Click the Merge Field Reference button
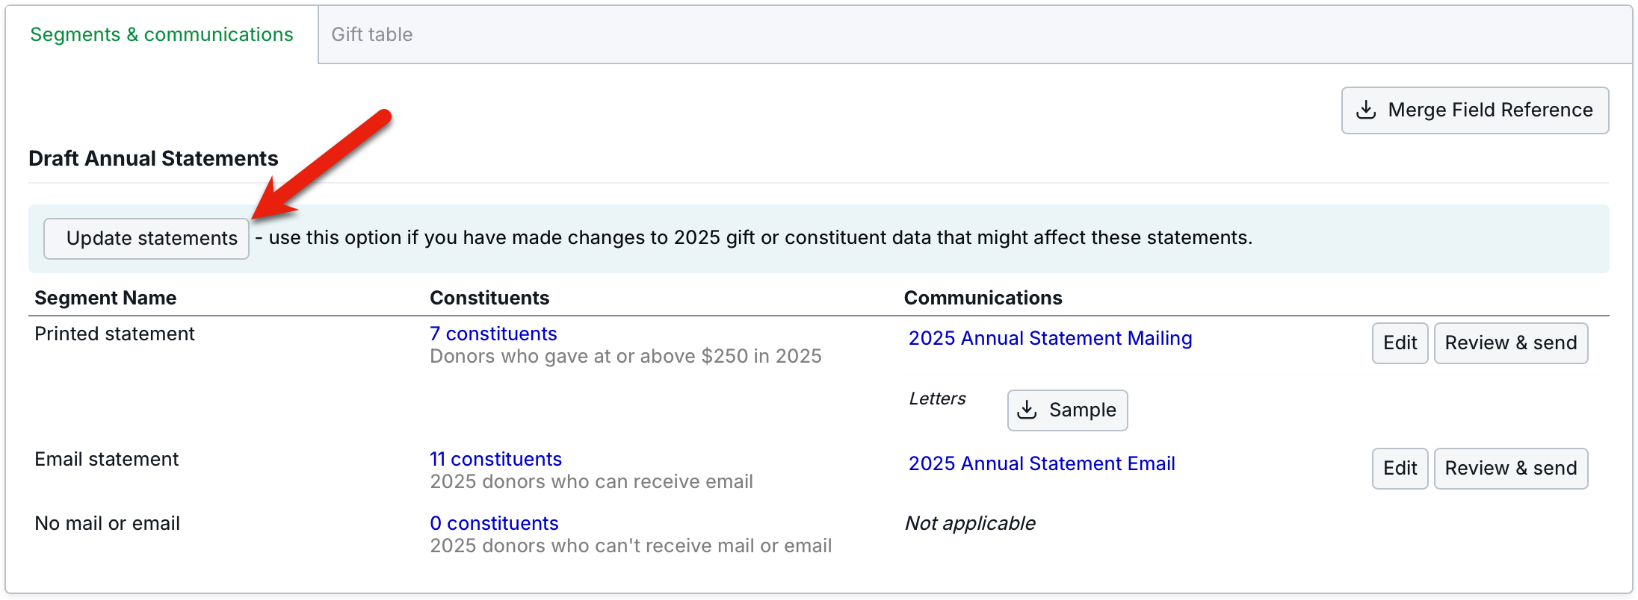Viewport: 1638px width, 600px height. pos(1474,110)
